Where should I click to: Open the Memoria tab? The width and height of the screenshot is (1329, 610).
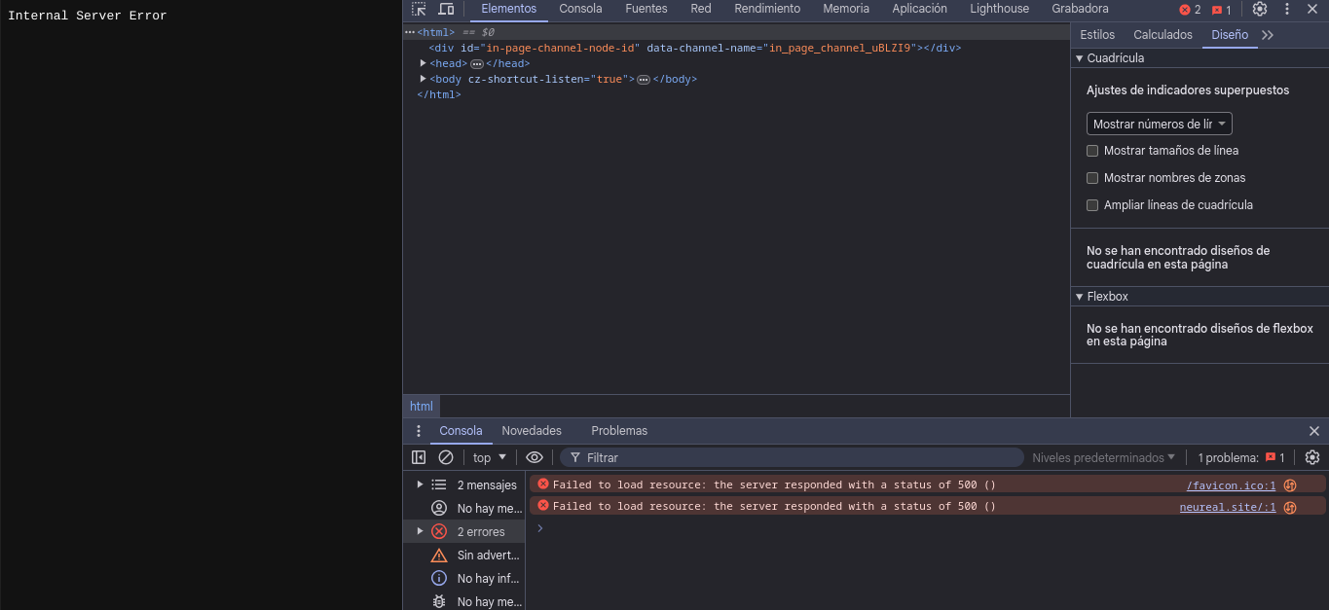(x=846, y=9)
